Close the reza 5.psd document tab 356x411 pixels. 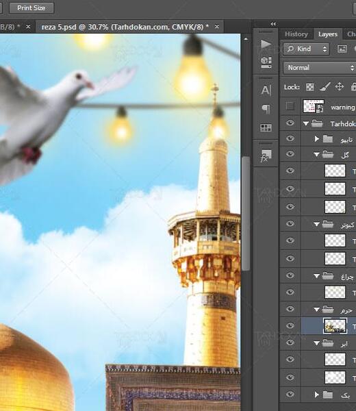tap(216, 27)
